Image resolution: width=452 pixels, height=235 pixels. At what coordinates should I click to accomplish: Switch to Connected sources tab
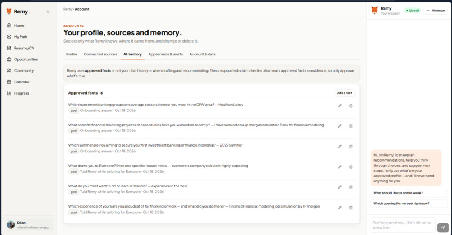100,54
